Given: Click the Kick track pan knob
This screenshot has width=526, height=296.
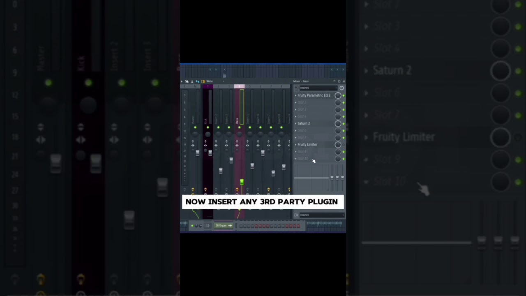Looking at the screenshot, I should pos(208,134).
